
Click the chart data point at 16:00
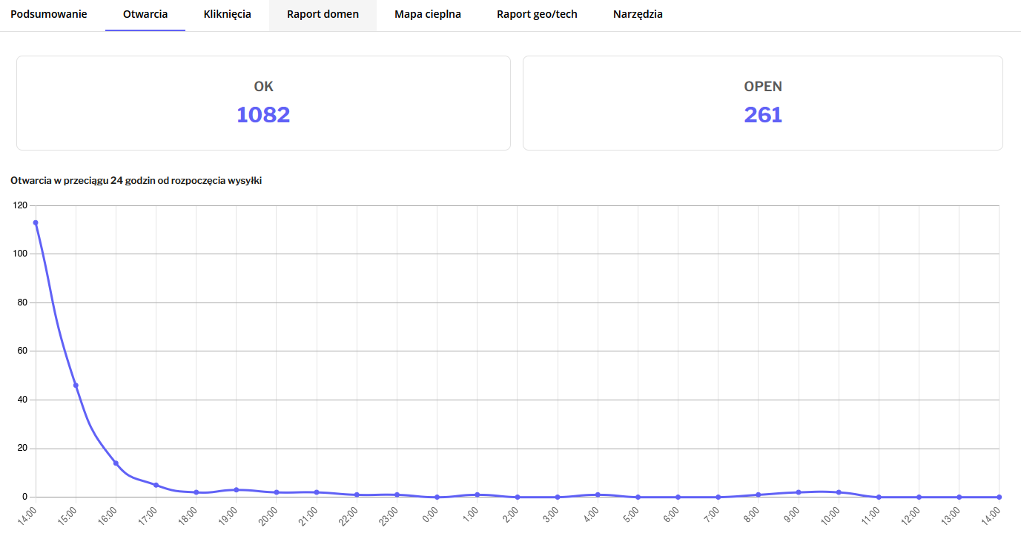click(116, 463)
